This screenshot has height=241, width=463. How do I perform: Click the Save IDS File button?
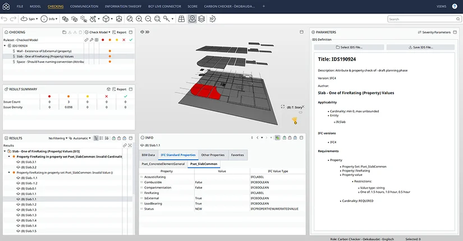pos(420,47)
